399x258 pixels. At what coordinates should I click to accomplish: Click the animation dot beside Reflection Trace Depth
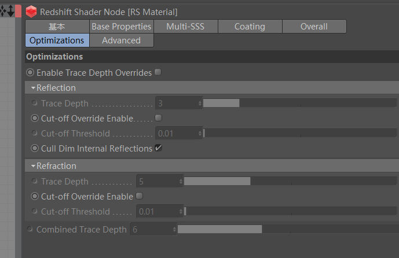(35, 103)
